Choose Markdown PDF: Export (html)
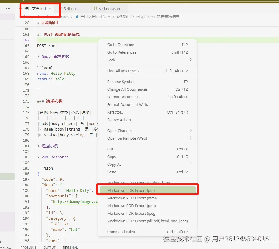Viewport: 279px width, 249px height. [148, 198]
